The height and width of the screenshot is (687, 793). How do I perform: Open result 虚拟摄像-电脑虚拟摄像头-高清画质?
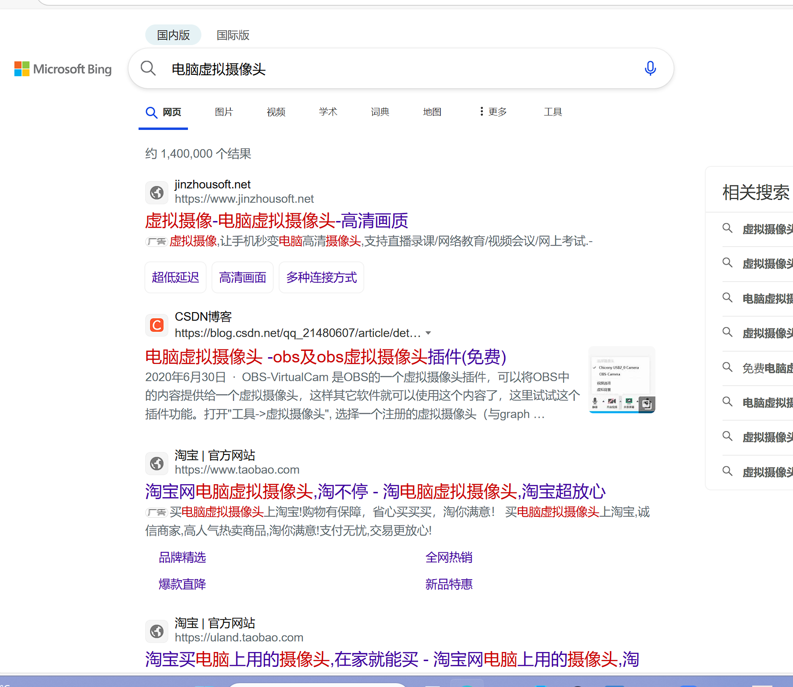coord(277,221)
